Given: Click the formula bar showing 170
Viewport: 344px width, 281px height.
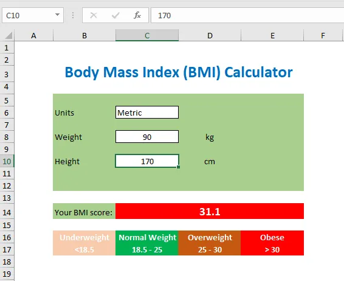Looking at the screenshot, I should pos(247,15).
